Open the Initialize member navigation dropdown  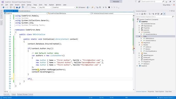pos(113,13)
